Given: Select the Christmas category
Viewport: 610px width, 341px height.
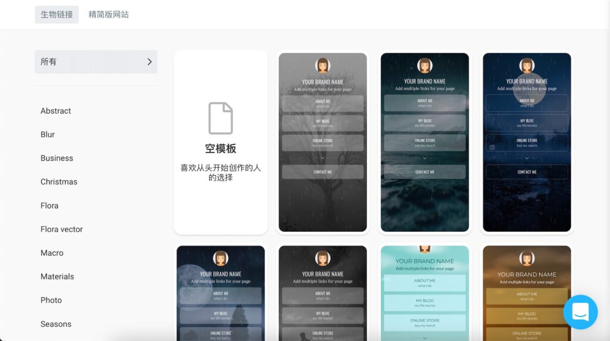Looking at the screenshot, I should (59, 182).
